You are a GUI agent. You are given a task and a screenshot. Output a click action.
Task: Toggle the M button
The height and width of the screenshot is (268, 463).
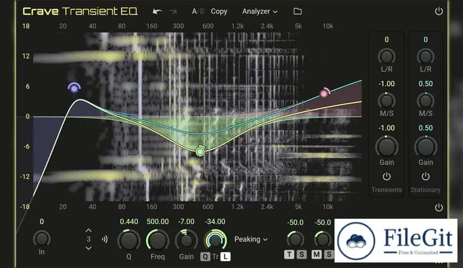coord(317,254)
